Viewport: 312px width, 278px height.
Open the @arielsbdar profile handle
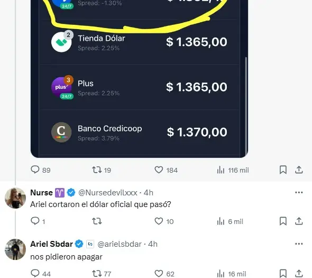tap(120, 244)
